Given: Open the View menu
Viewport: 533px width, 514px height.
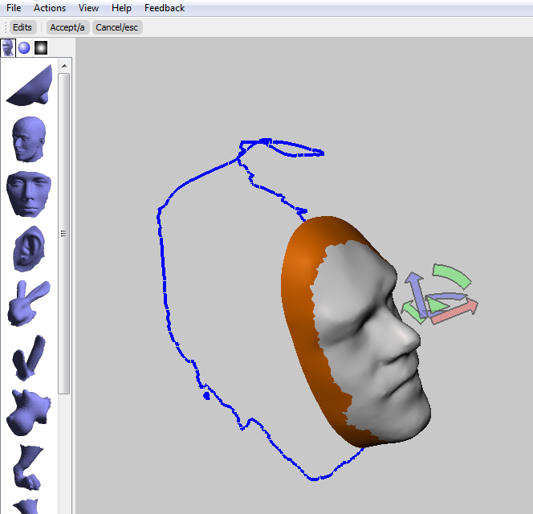Looking at the screenshot, I should click(x=88, y=8).
